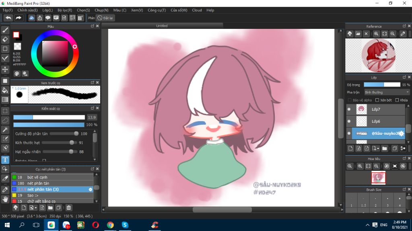The image size is (412, 231).
Task: Undock the Kiểm soát cọ panel
Action: tap(93, 108)
